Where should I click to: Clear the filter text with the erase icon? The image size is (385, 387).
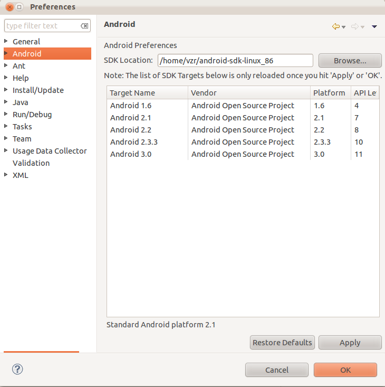(84, 26)
